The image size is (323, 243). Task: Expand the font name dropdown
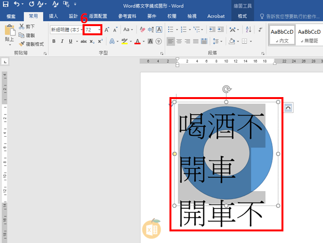tap(81, 30)
